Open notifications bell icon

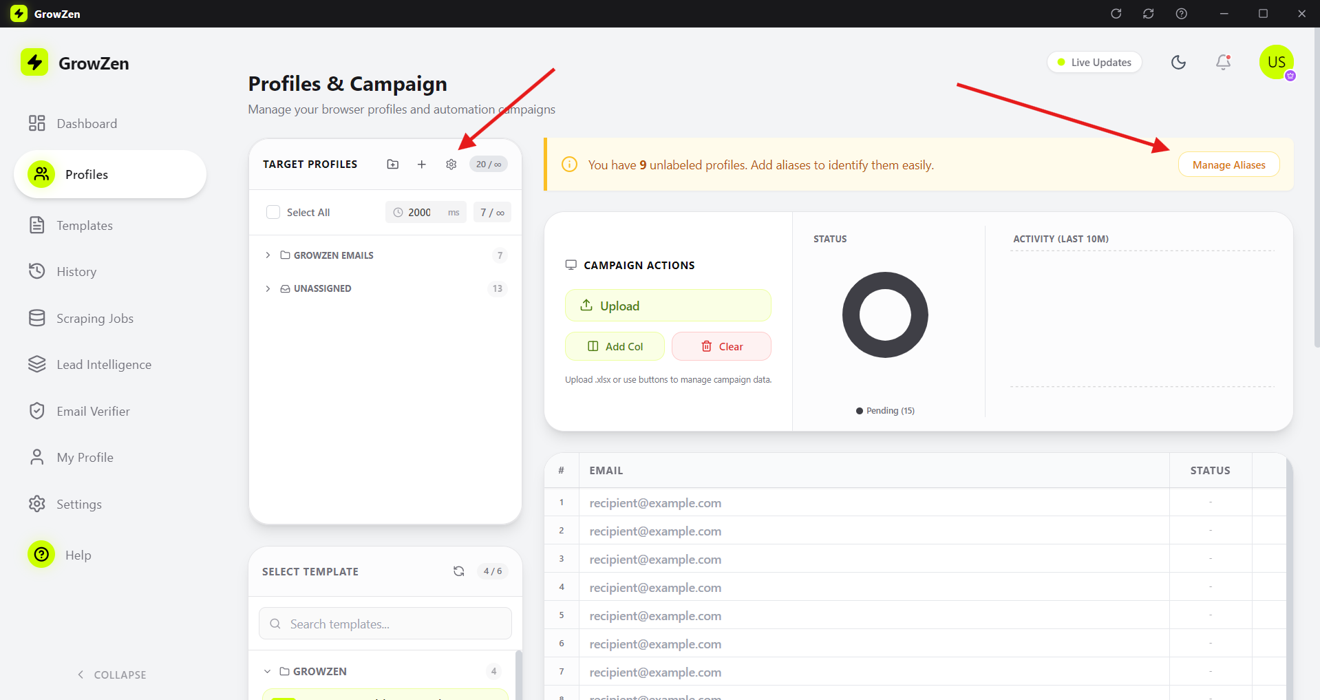click(x=1223, y=63)
